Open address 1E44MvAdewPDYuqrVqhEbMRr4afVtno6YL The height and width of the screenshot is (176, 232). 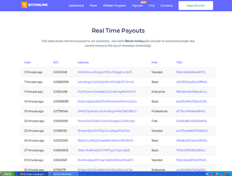(x=106, y=160)
